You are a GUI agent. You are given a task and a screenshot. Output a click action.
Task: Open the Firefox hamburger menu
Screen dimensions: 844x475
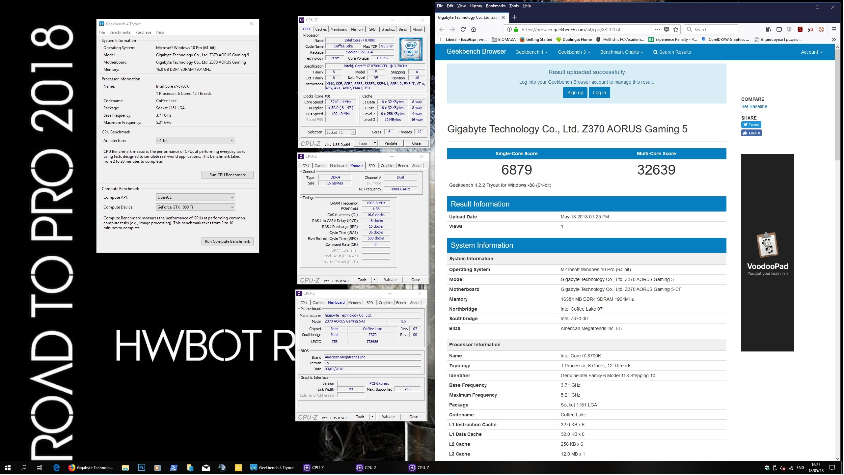[x=835, y=30]
